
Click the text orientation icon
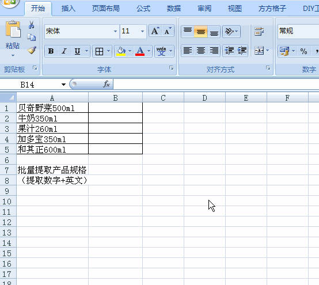229,32
